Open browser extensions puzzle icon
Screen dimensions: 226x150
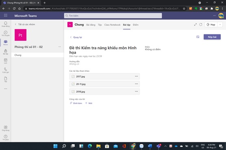coord(212,8)
